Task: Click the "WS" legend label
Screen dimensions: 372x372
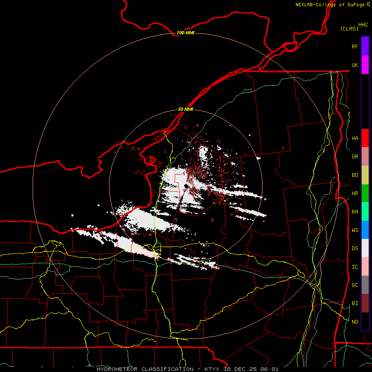Action: (355, 230)
